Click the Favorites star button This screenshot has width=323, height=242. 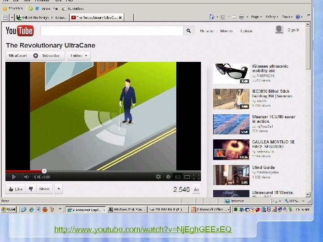(x=13, y=9)
